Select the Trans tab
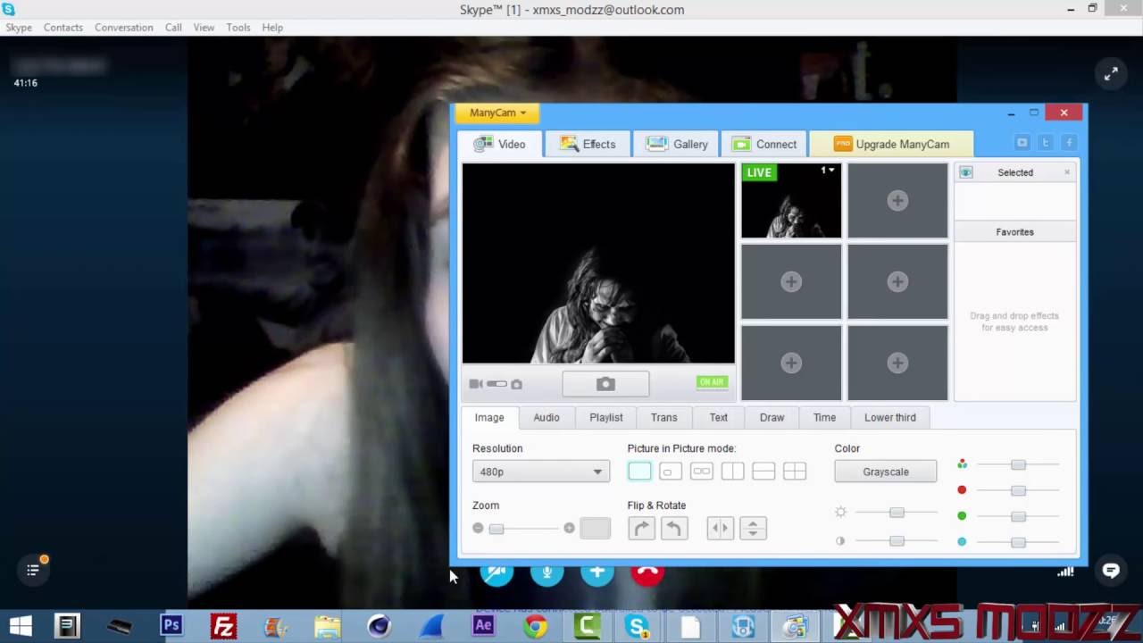 663,417
